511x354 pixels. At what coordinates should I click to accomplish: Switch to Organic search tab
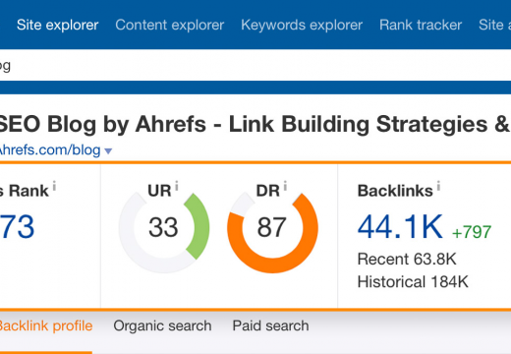[x=162, y=326]
